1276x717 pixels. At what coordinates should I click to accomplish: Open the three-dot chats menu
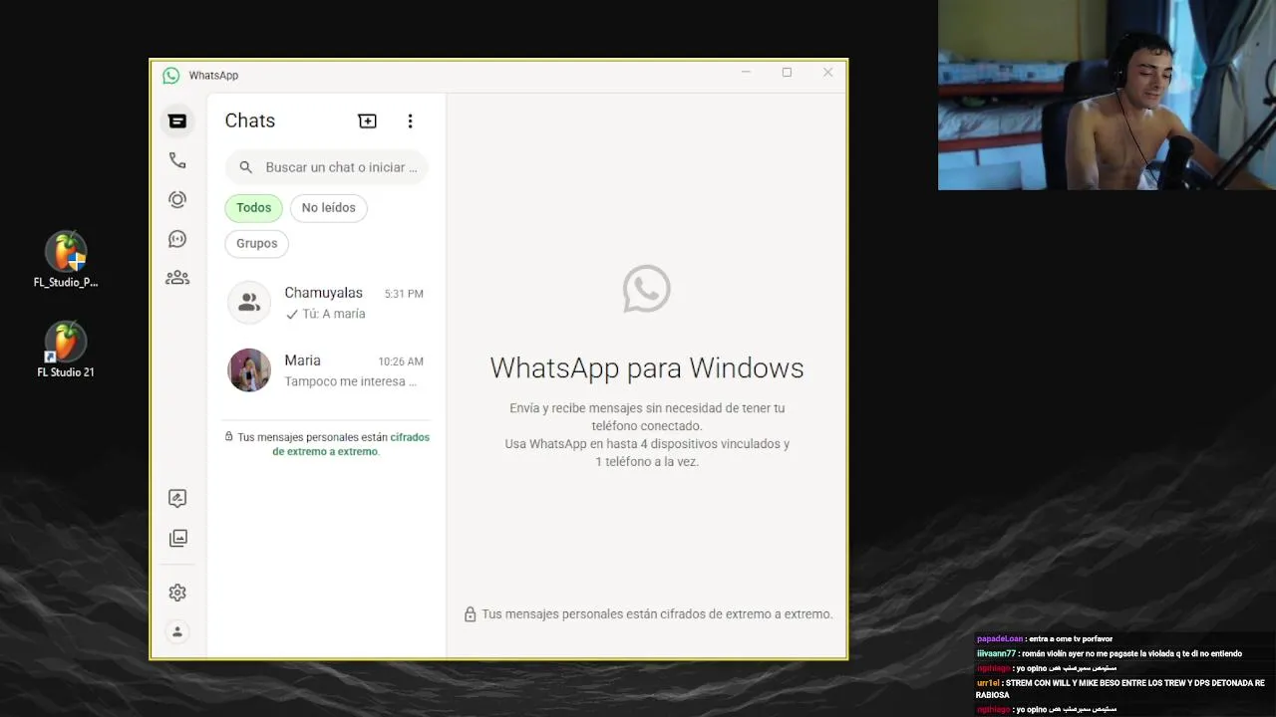(410, 120)
